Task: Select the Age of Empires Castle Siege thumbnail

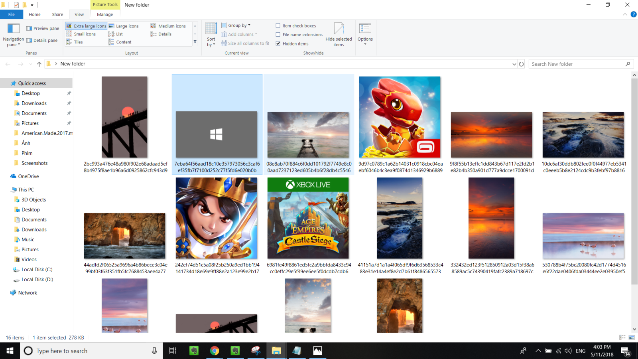Action: [308, 218]
